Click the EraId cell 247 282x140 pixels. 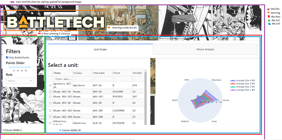coord(138,97)
